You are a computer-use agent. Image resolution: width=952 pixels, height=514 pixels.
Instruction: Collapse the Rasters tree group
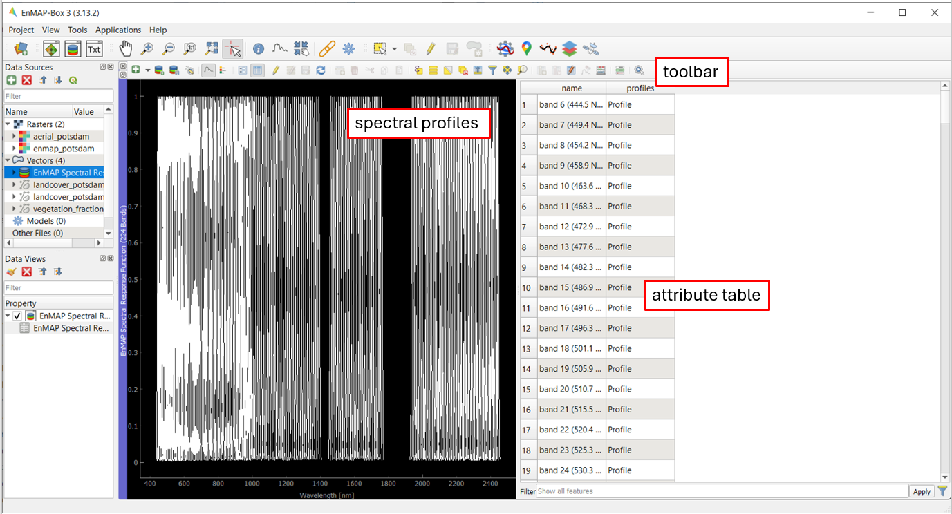coord(8,124)
